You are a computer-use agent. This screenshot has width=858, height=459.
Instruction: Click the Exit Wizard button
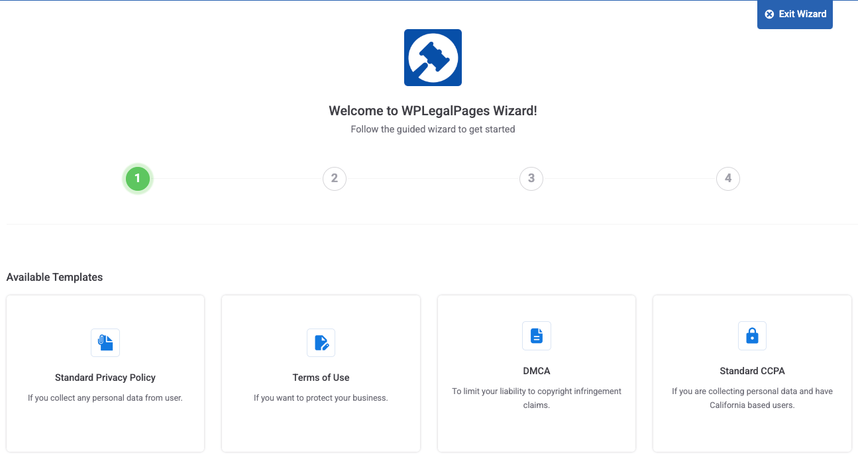794,14
